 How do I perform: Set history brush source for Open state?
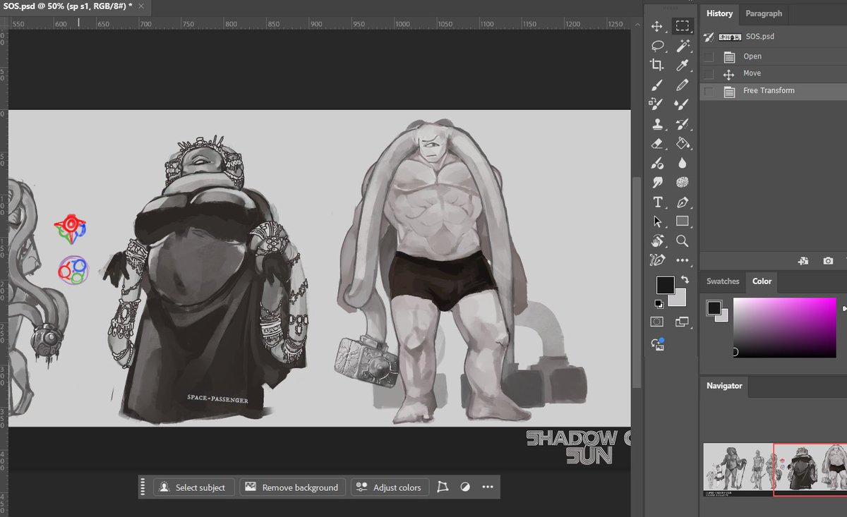[x=709, y=56]
